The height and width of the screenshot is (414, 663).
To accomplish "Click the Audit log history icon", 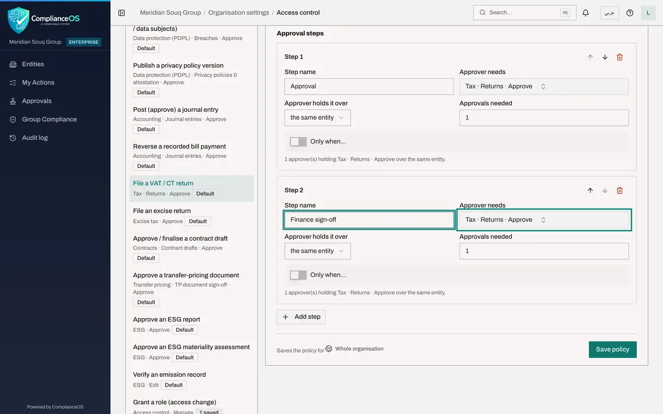I will (13, 138).
